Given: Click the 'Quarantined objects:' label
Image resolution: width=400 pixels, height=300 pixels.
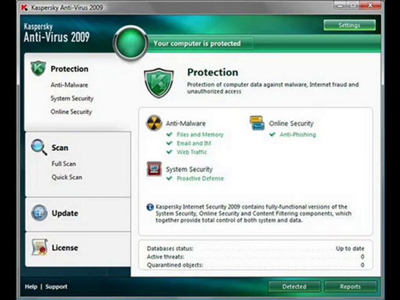Looking at the screenshot, I should 175,265.
